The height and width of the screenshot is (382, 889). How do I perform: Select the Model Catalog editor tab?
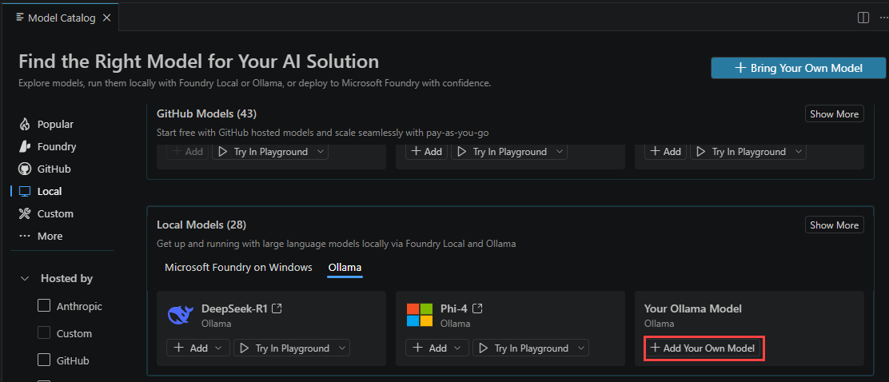[x=59, y=18]
